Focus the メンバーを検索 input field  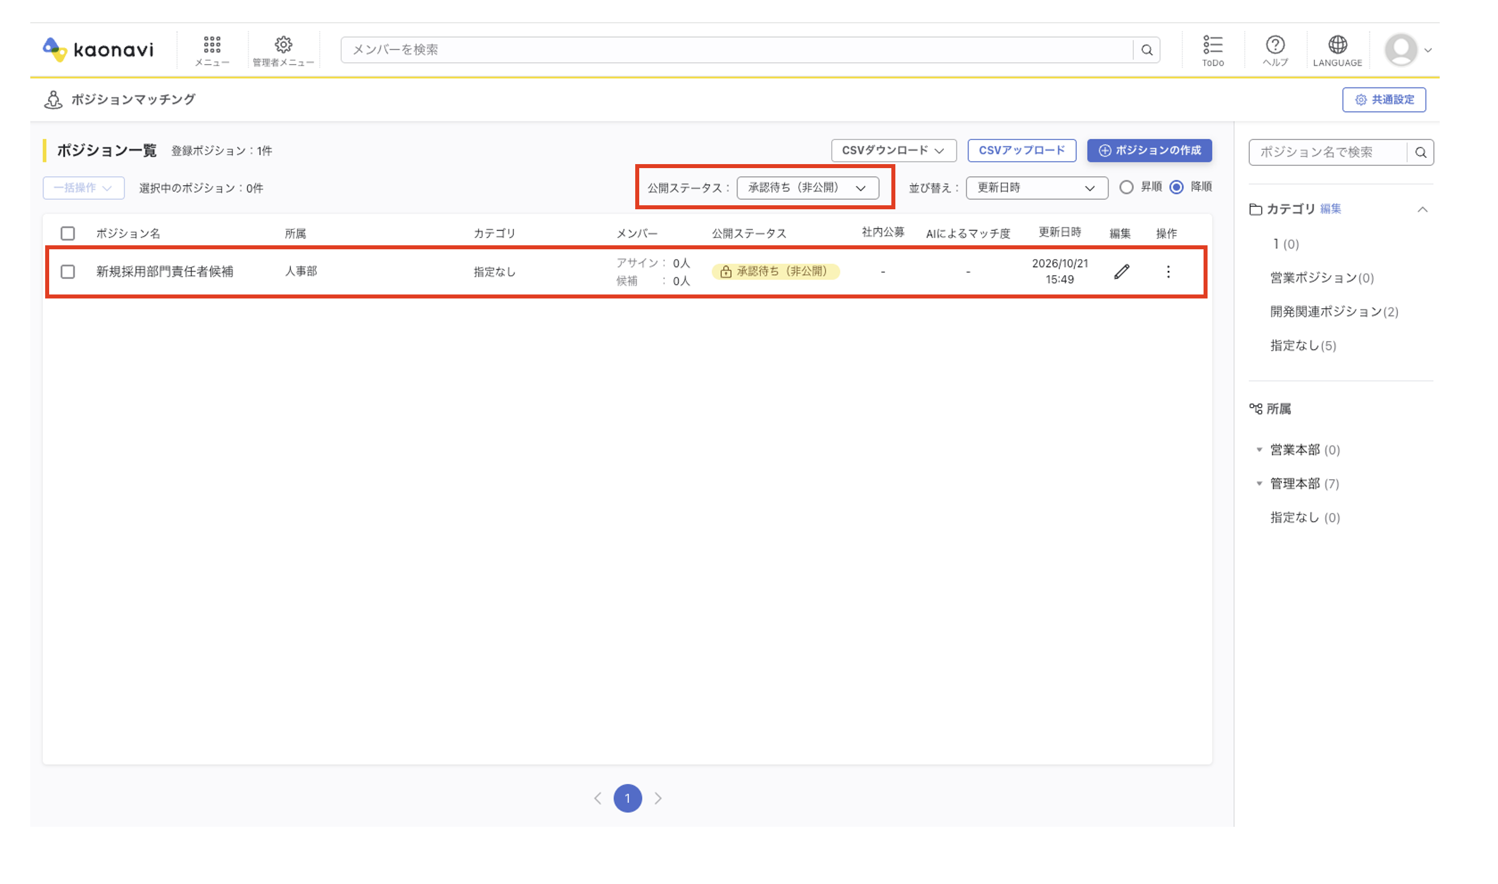[x=737, y=50]
